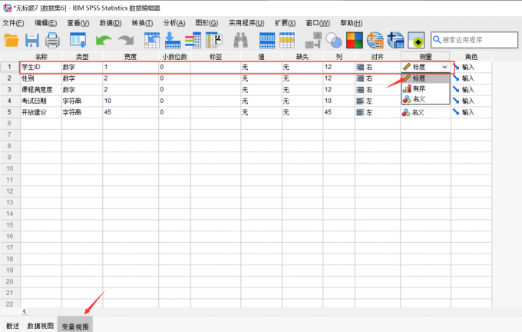Choose 名义 in the measure dropdown list

coord(420,99)
